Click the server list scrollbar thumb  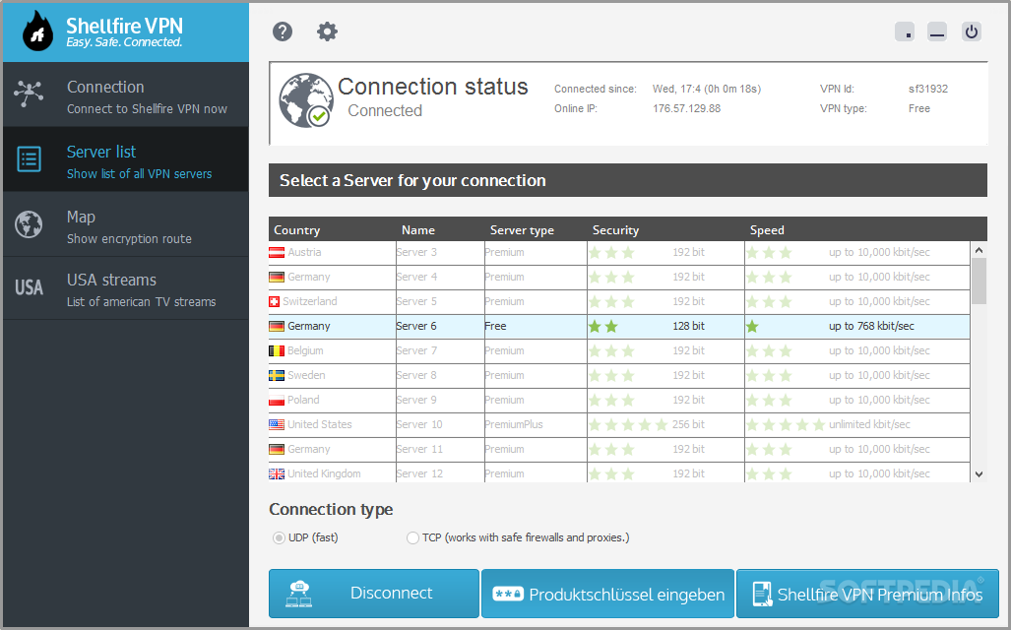[x=979, y=281]
